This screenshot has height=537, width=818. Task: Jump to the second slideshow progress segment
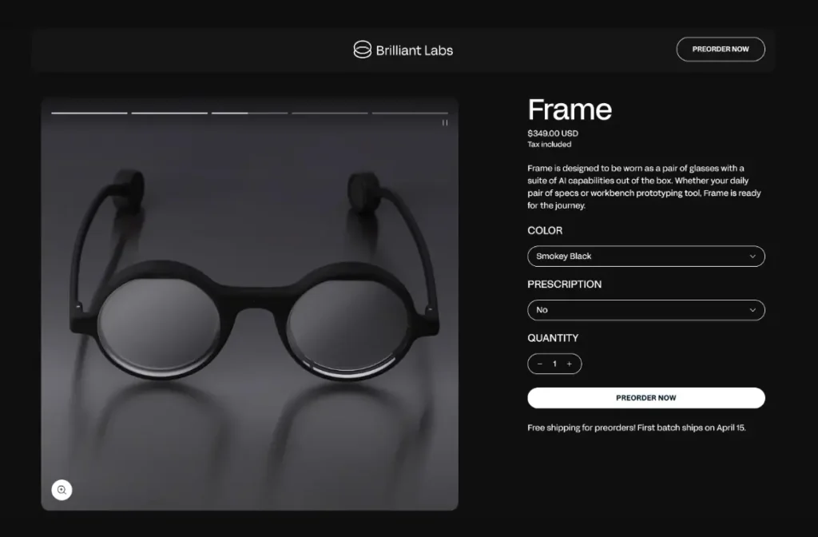(x=169, y=113)
